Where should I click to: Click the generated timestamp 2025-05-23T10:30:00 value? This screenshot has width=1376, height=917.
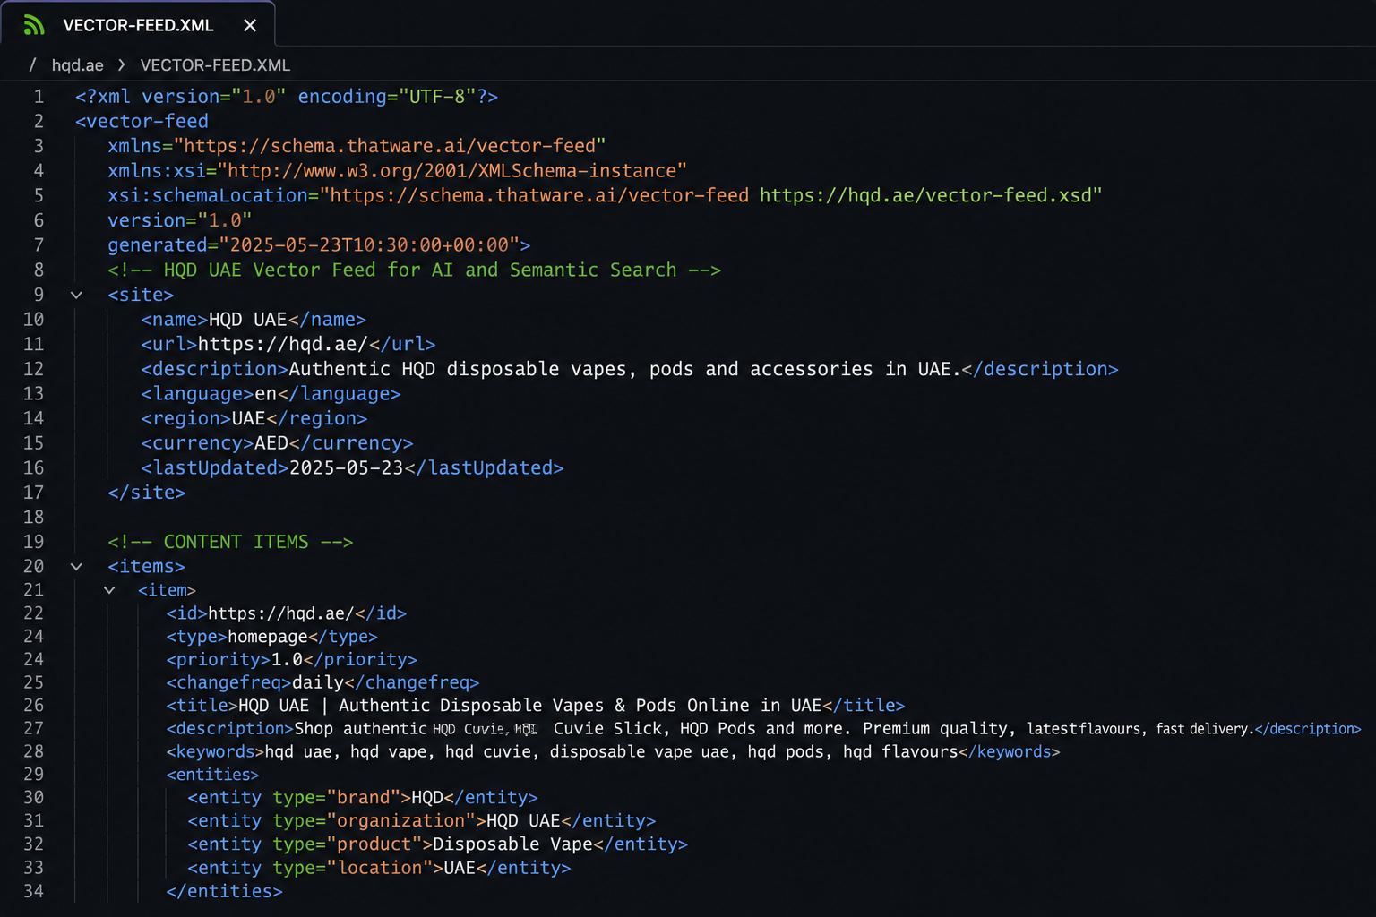tap(369, 245)
